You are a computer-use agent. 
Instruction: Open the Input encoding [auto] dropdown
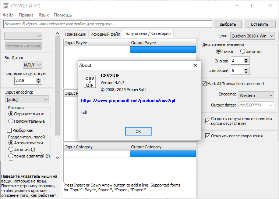pyautogui.click(x=27, y=99)
